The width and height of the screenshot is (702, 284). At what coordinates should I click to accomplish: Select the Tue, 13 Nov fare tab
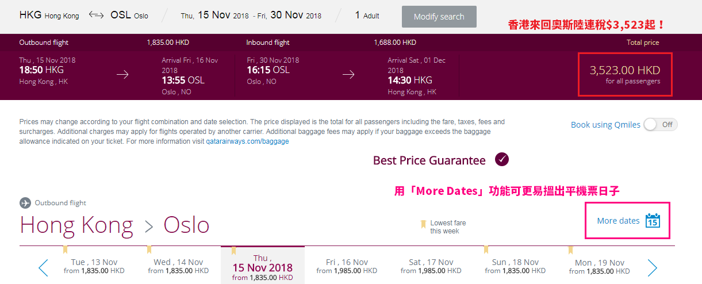(94, 266)
